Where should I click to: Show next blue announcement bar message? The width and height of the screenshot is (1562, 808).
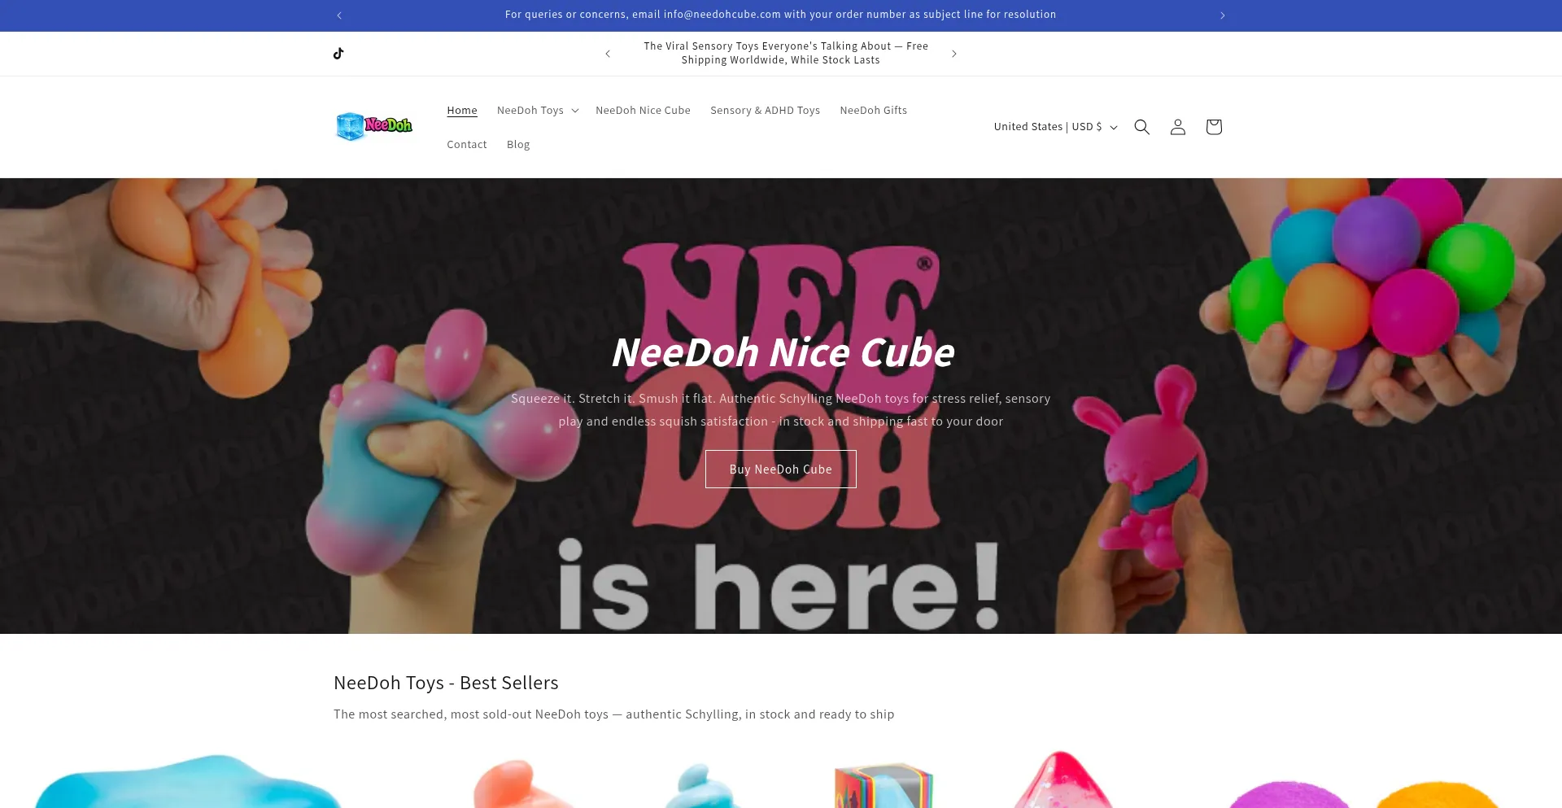(1222, 15)
